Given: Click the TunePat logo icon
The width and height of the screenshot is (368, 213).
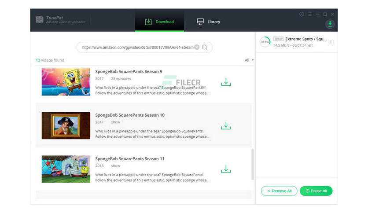Looking at the screenshot, I should 40,20.
